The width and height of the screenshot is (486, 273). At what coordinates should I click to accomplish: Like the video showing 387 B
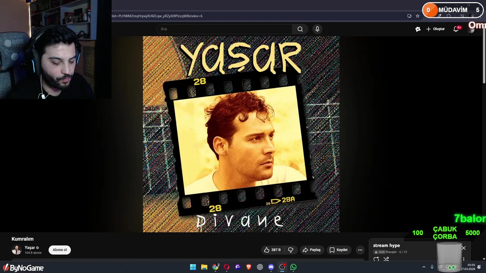[273, 250]
